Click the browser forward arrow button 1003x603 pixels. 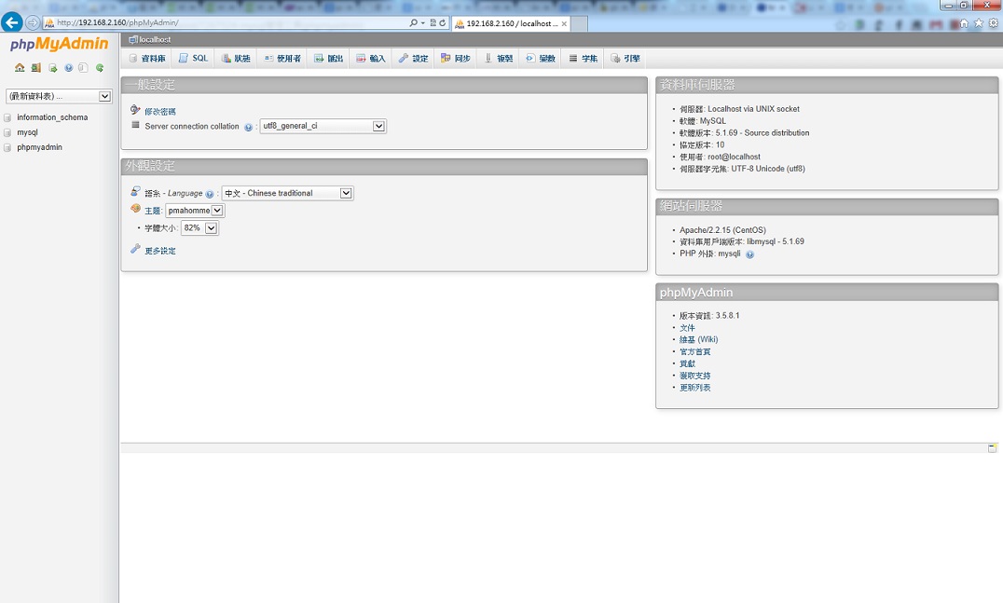pos(33,22)
